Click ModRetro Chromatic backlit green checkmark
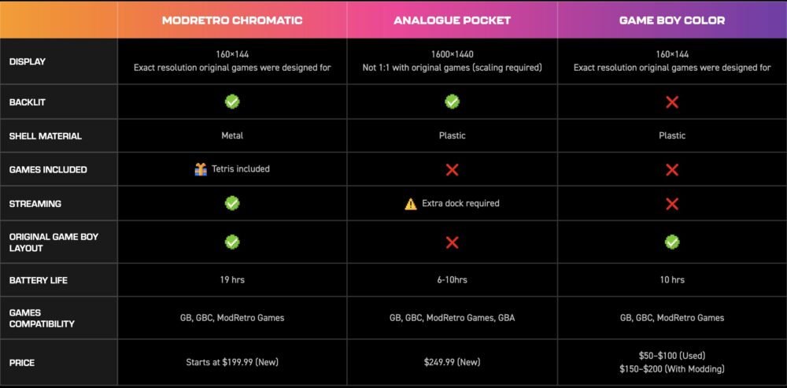The image size is (787, 388). click(232, 102)
